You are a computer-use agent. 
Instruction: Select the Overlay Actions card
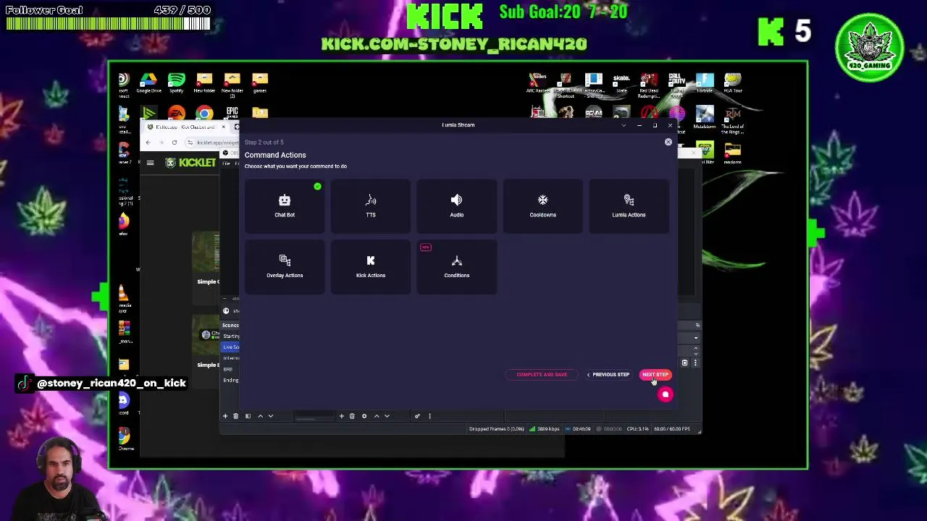285,267
